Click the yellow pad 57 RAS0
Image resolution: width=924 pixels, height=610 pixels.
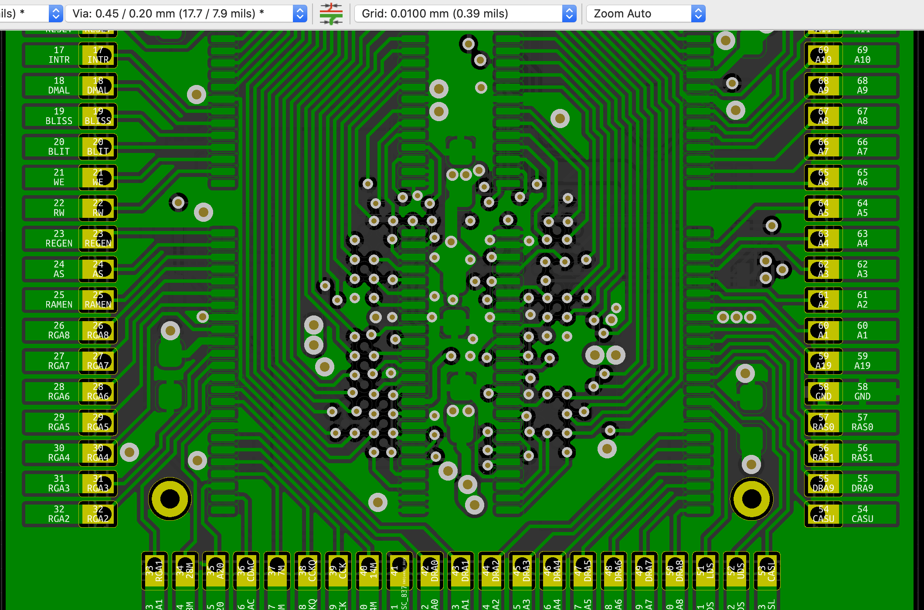(823, 422)
